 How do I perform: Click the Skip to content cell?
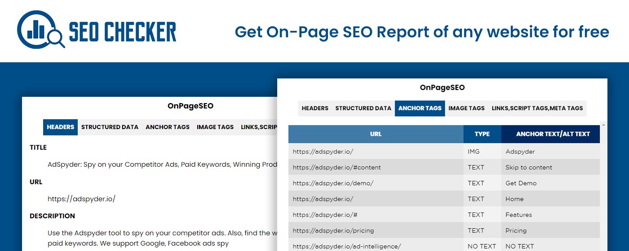(x=551, y=167)
